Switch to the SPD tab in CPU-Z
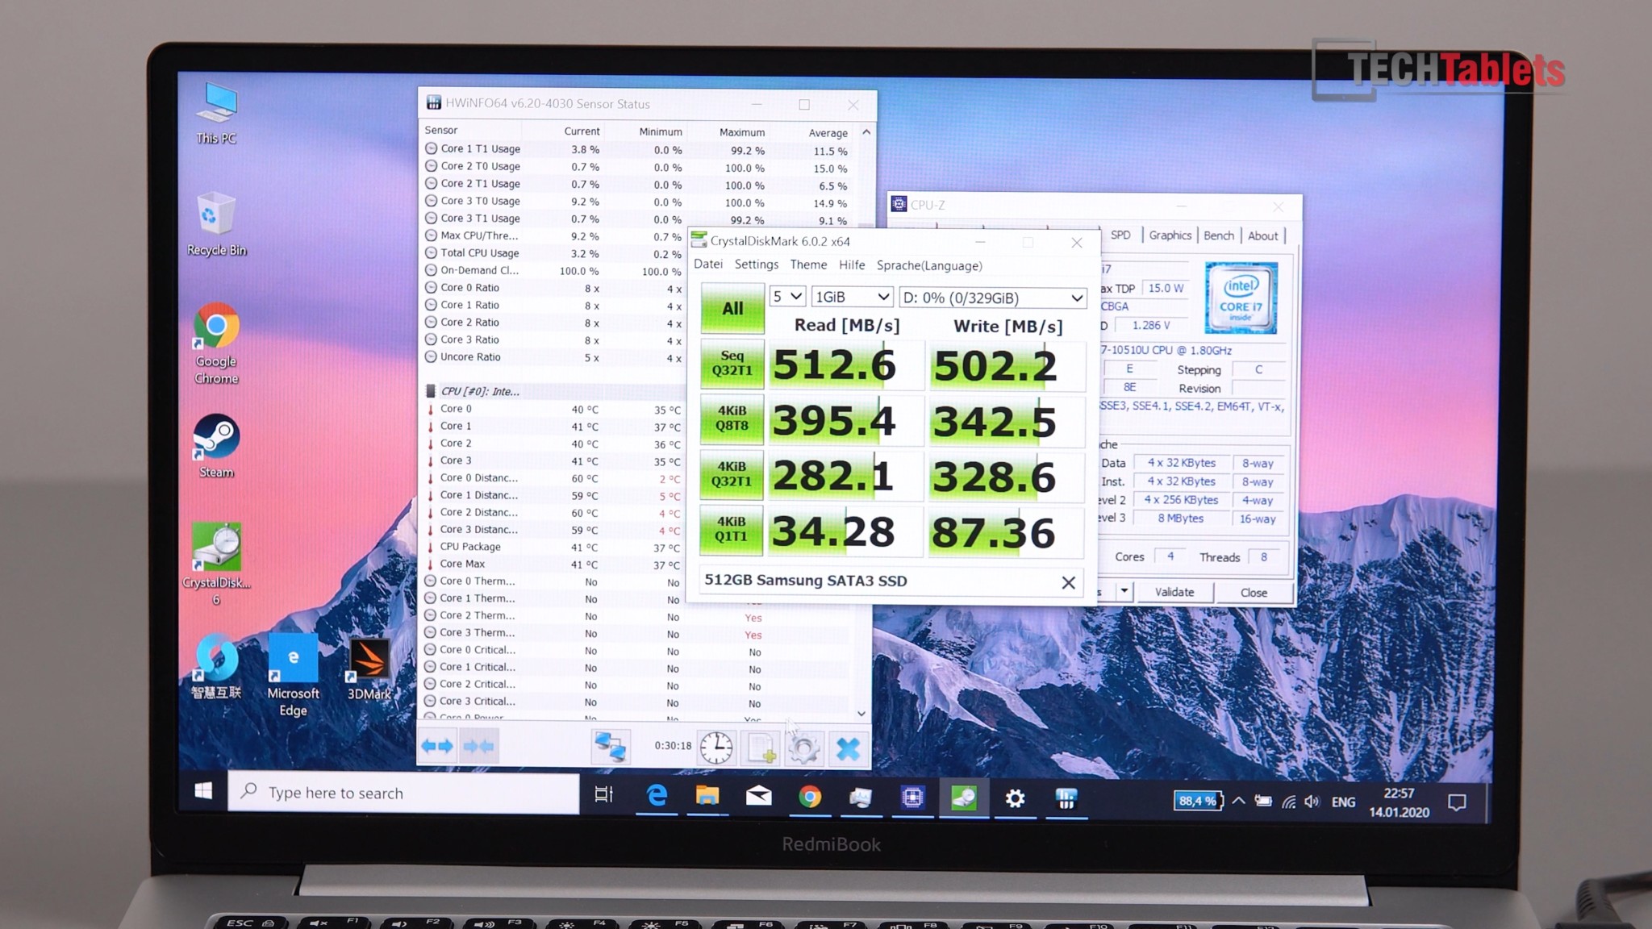This screenshot has height=929, width=1652. [x=1120, y=235]
